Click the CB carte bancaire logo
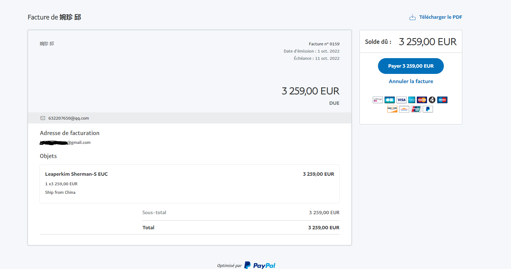The height and width of the screenshot is (269, 511). coord(390,100)
